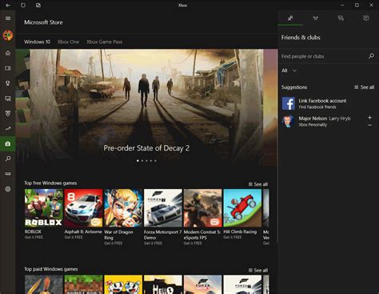Open Connection console icon in sidebar
The width and height of the screenshot is (379, 294).
pos(8,174)
